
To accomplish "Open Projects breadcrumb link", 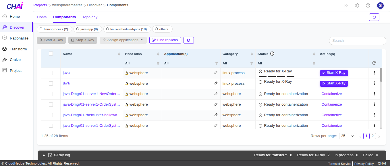I will coord(40,5).
